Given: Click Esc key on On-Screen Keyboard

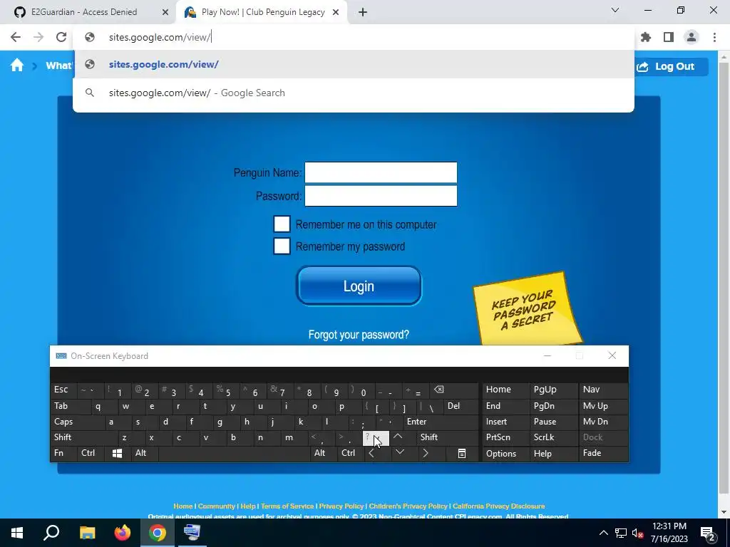Looking at the screenshot, I should (x=63, y=390).
